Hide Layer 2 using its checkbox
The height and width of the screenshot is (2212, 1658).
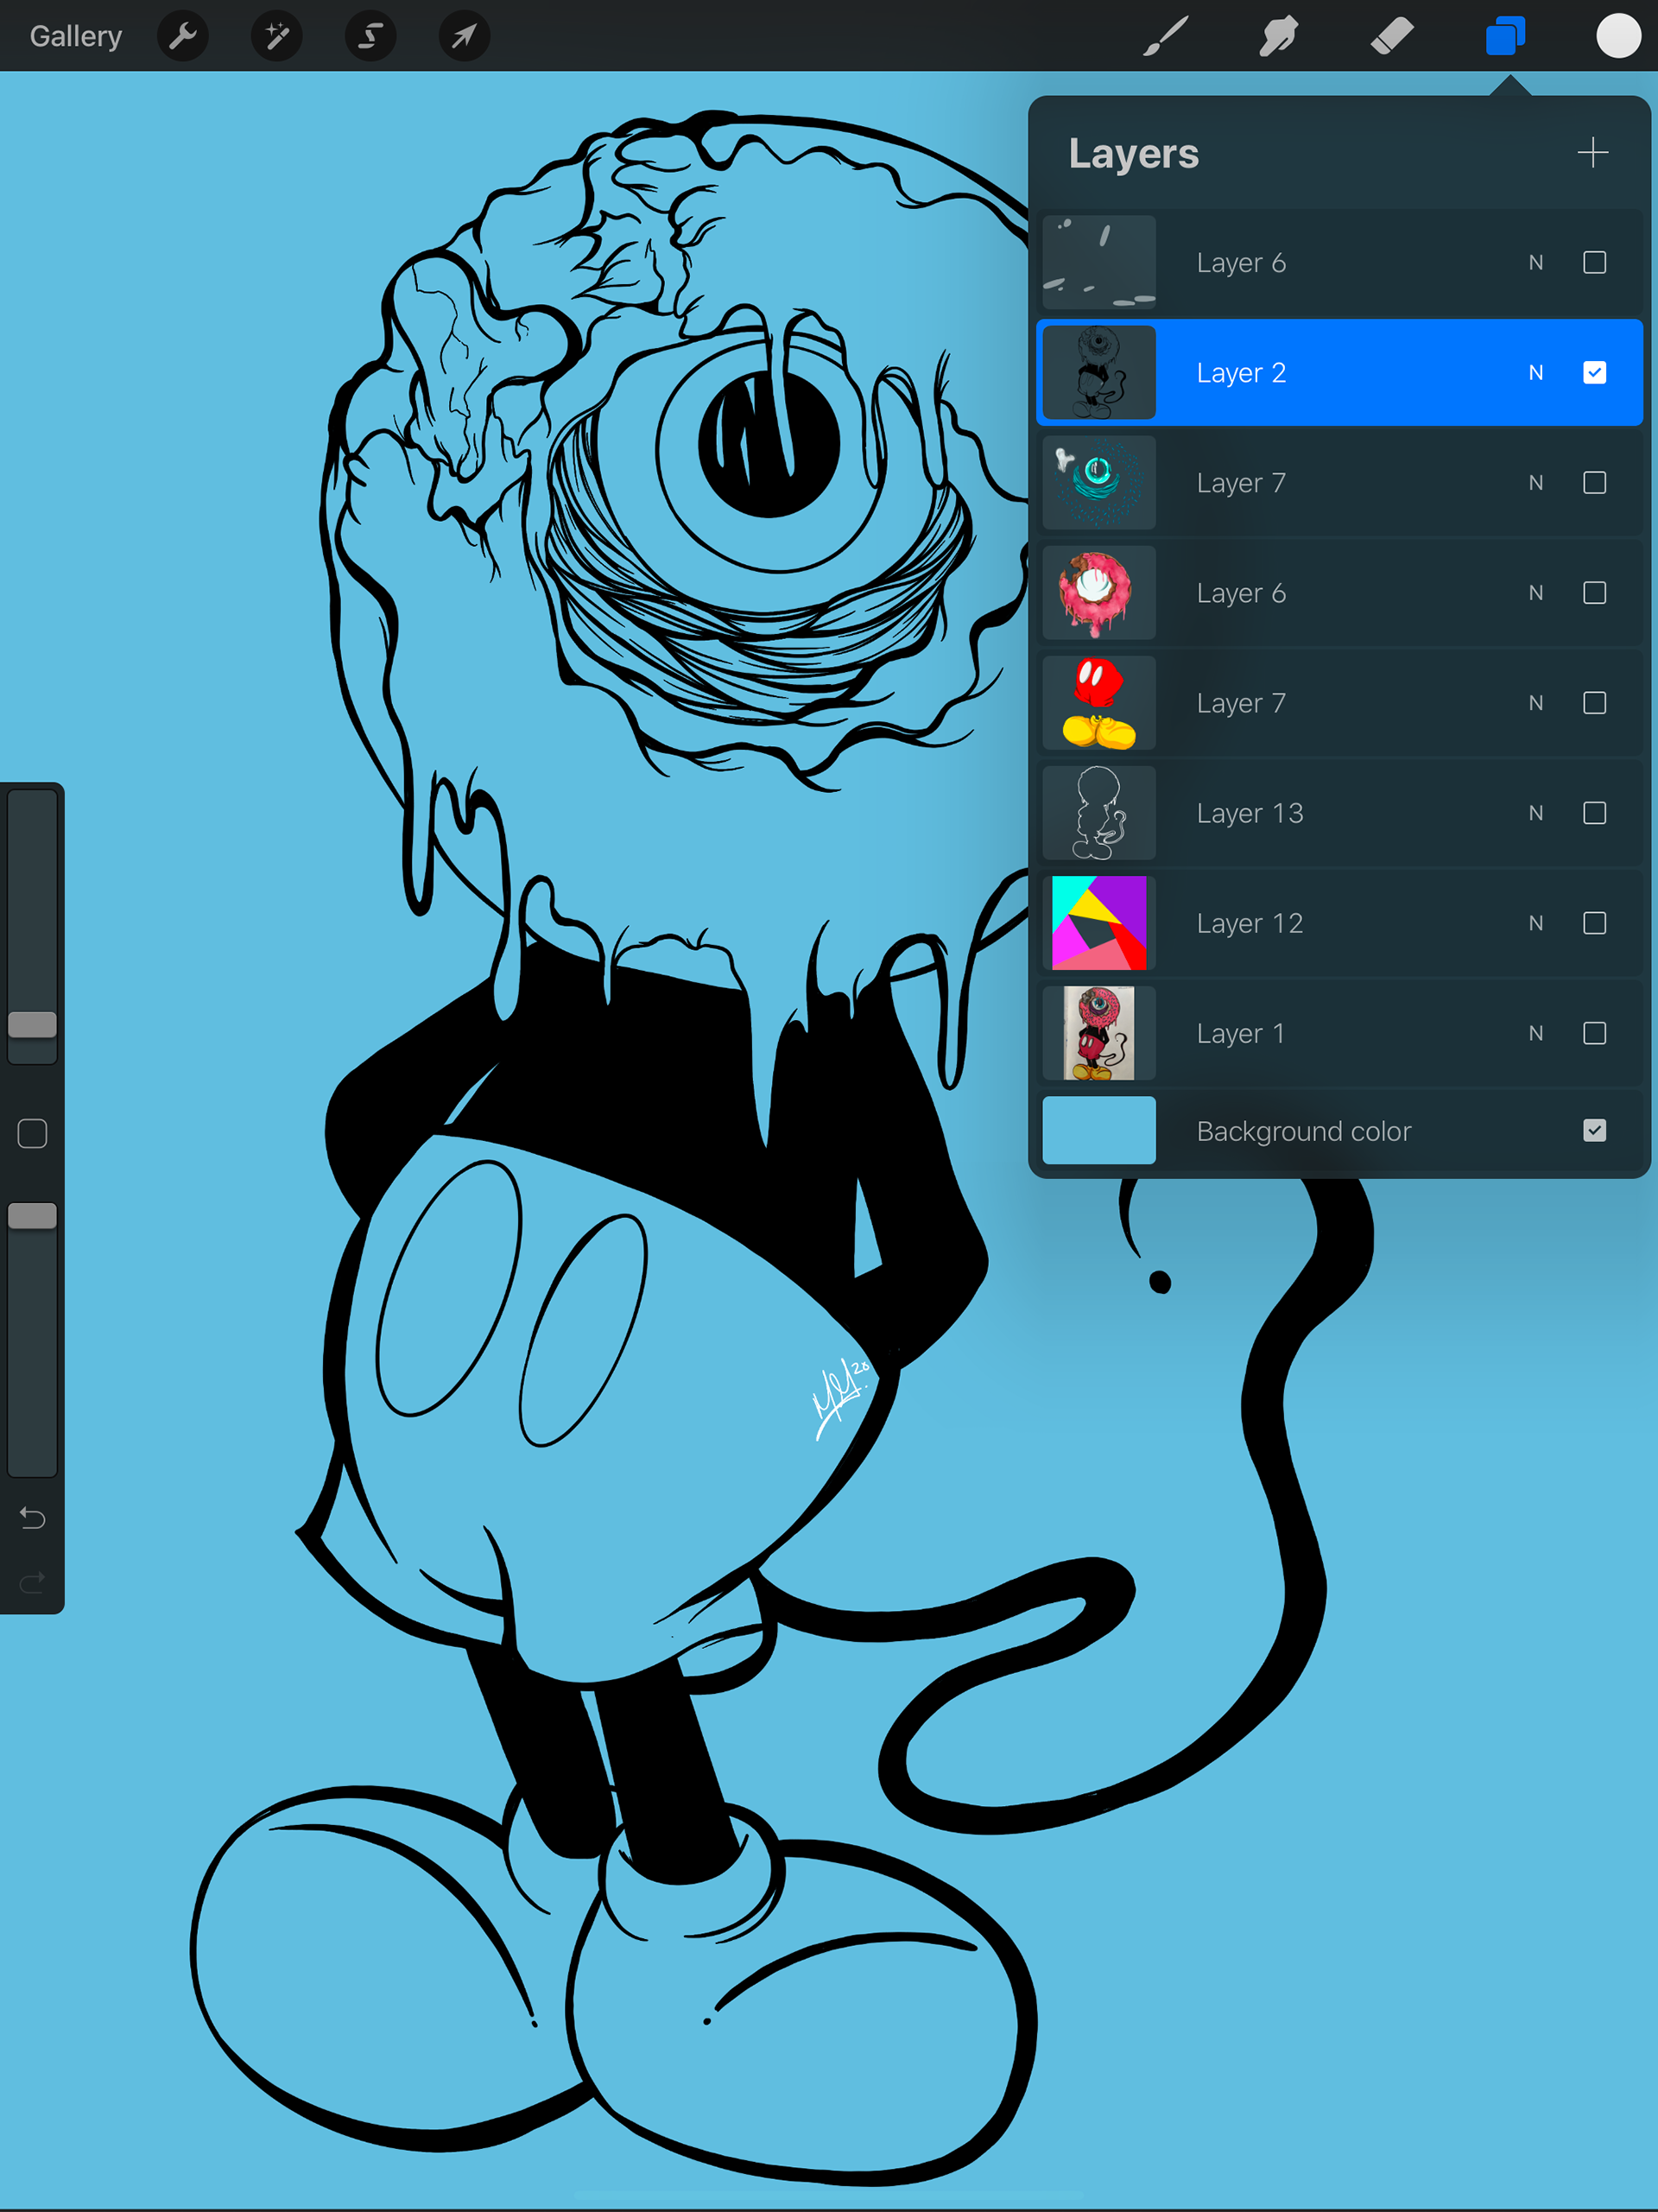click(x=1594, y=373)
